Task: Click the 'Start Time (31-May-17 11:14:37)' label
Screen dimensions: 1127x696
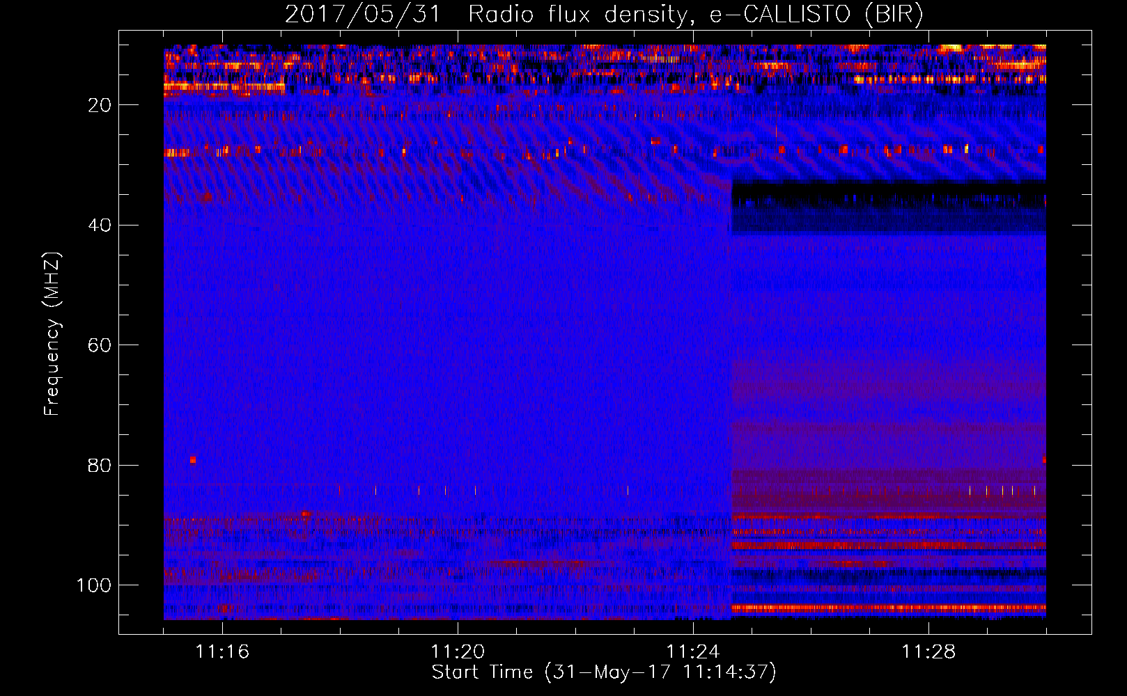Action: [603, 672]
